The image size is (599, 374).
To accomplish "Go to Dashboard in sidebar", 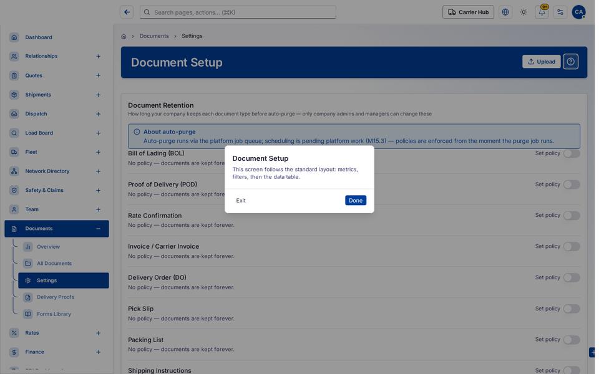I will [x=57, y=37].
